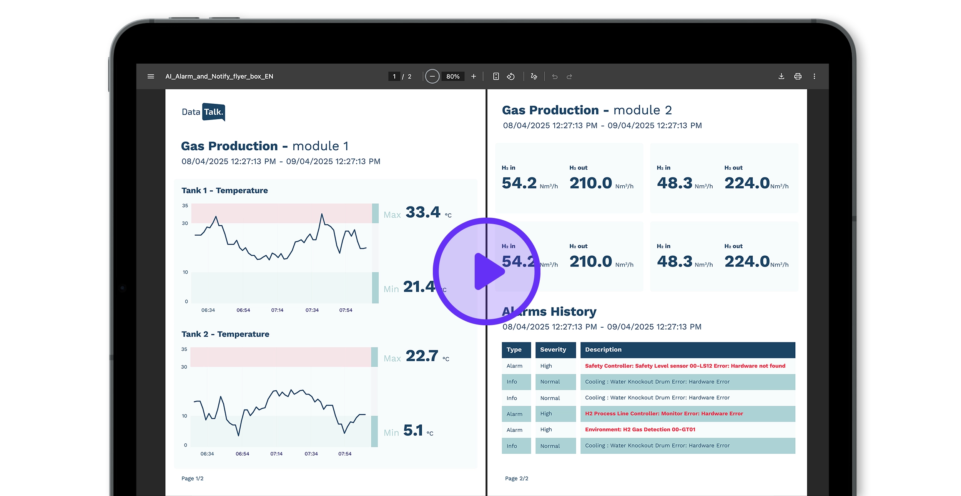This screenshot has width=961, height=496.
Task: Click the 80% zoom level field
Action: point(453,77)
